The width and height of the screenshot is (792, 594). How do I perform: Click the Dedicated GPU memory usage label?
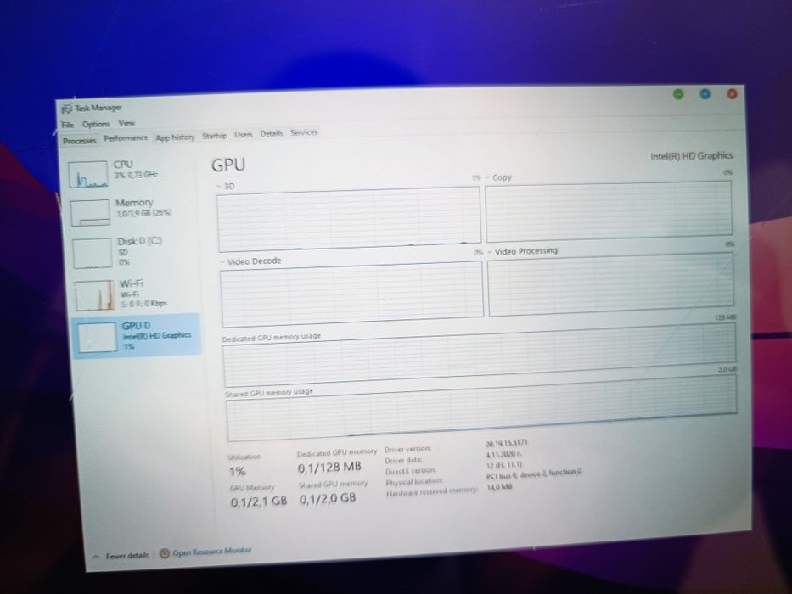(x=272, y=338)
